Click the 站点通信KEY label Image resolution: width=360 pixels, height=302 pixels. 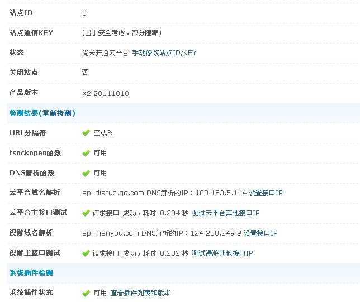(x=31, y=33)
